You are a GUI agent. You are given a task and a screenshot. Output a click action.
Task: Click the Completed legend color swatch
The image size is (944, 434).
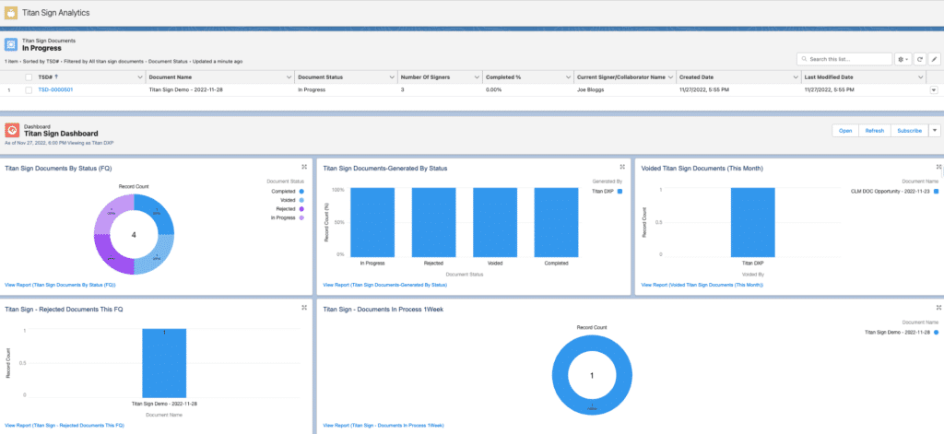point(301,192)
